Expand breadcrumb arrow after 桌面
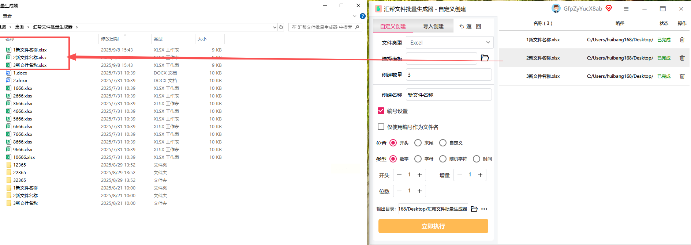 [28, 27]
